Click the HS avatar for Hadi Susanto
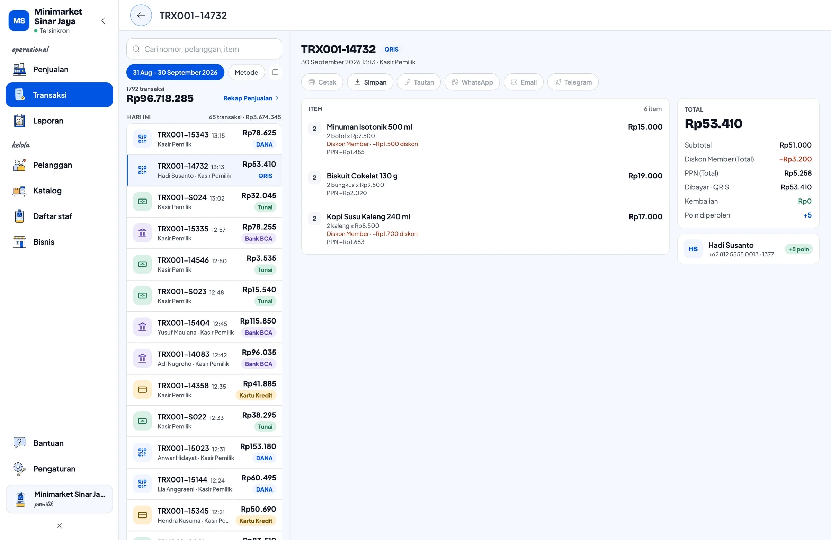 click(x=693, y=249)
